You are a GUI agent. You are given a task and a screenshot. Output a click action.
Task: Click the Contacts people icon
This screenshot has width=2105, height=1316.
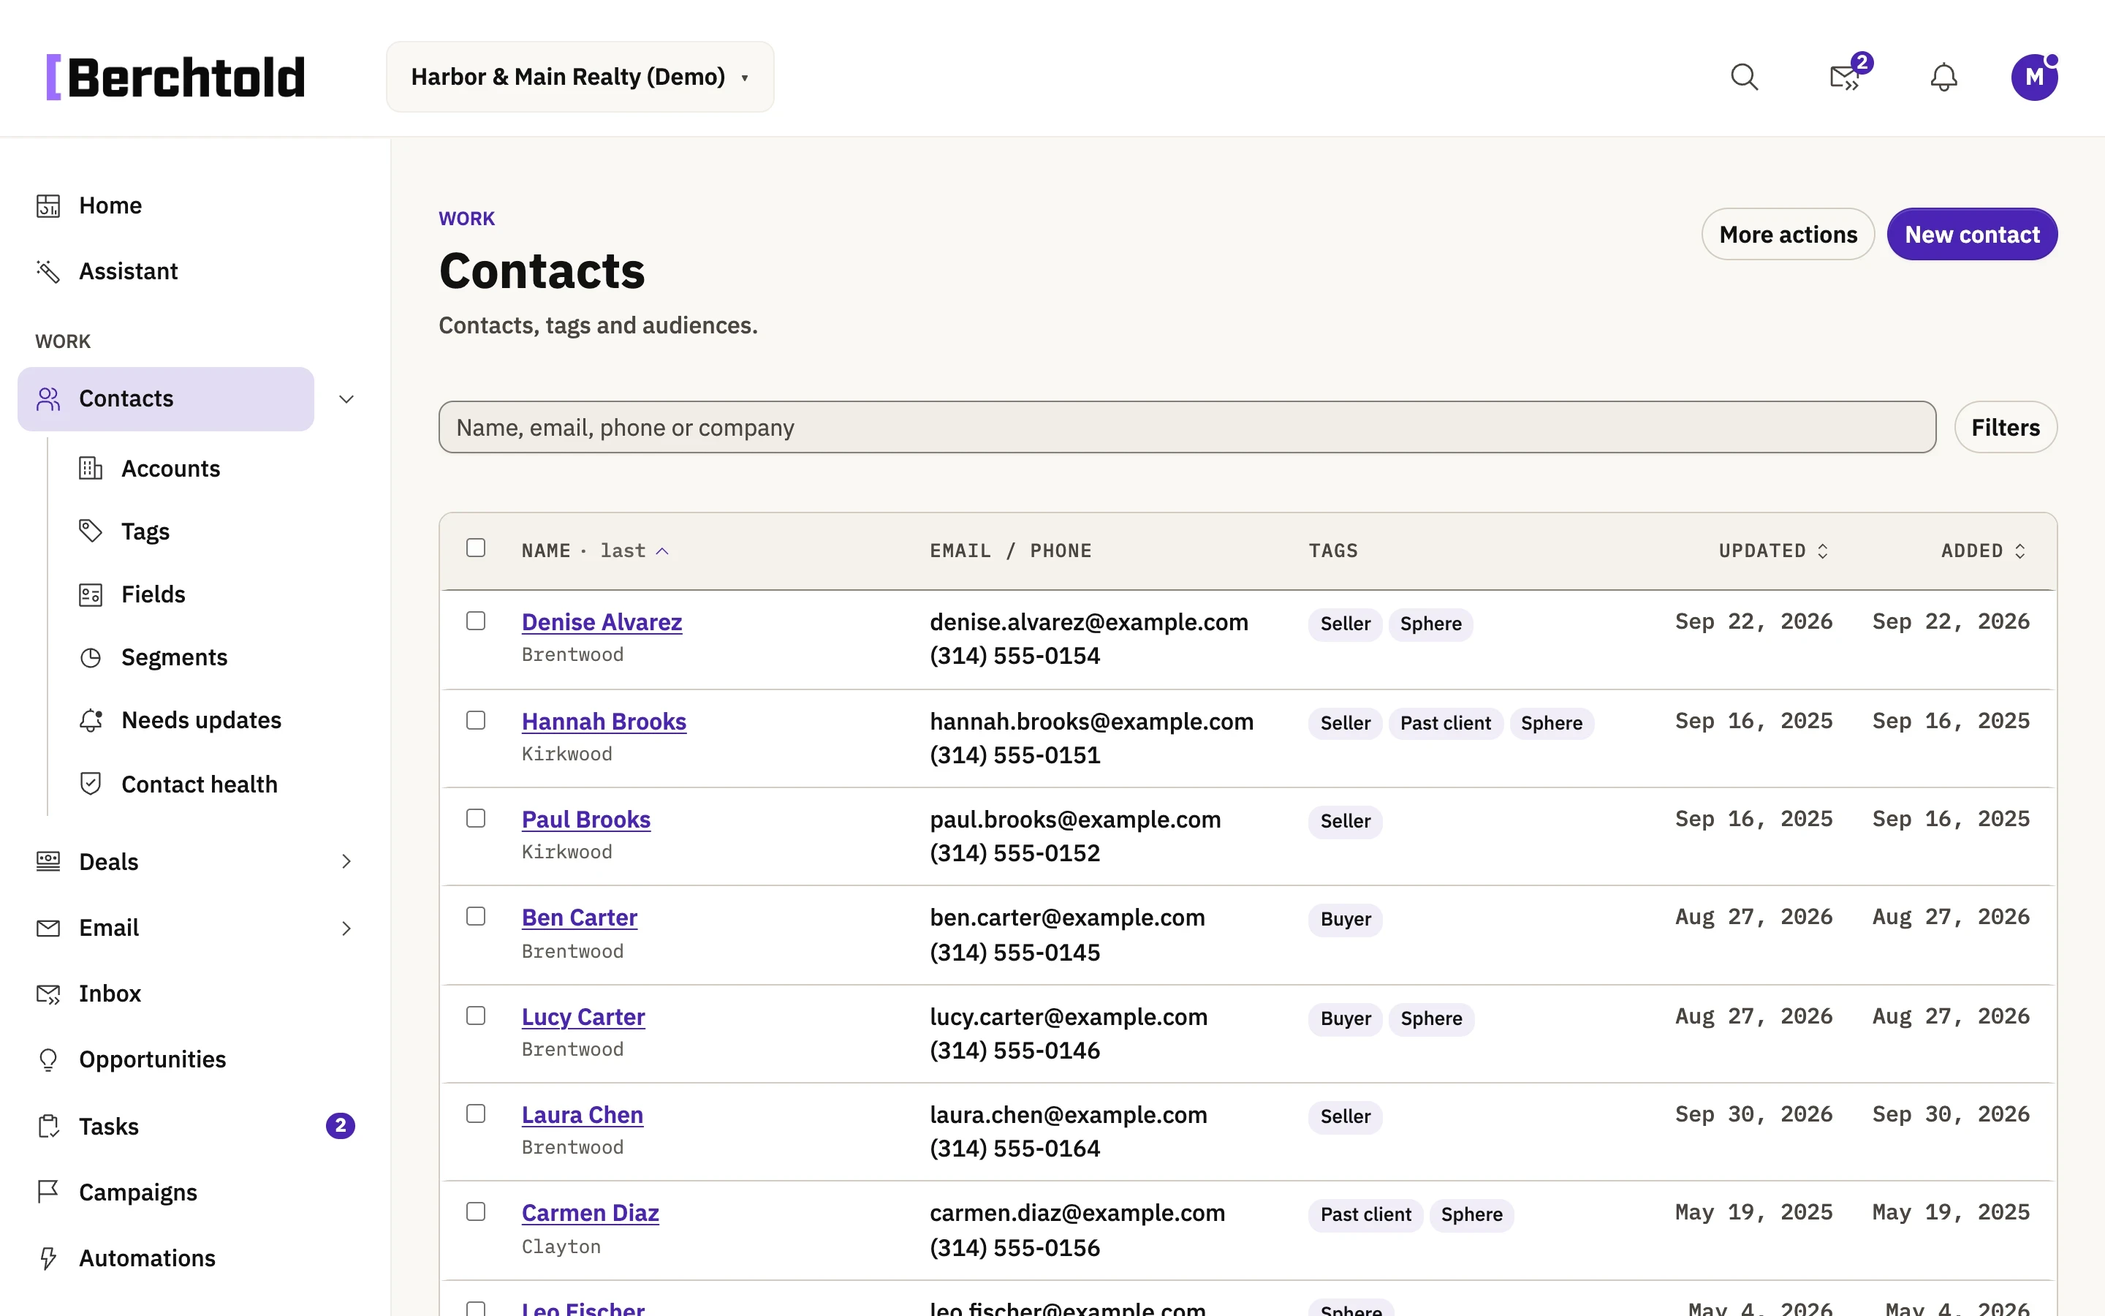click(49, 398)
